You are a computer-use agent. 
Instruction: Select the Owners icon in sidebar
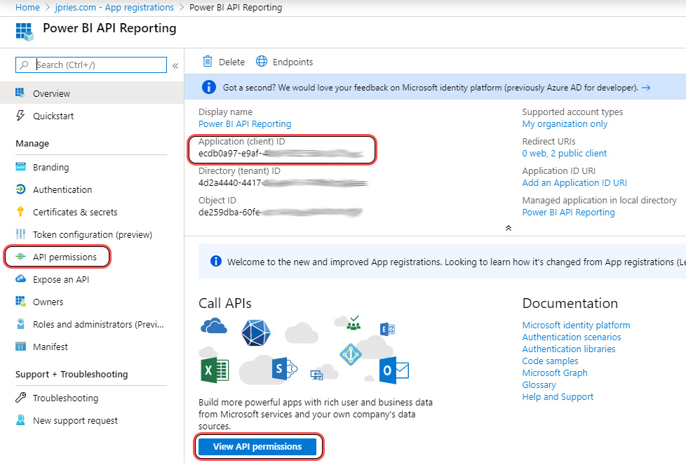20,302
